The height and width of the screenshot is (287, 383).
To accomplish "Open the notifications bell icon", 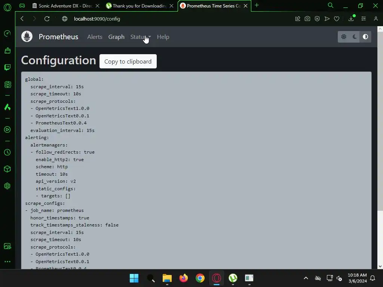I will pyautogui.click(x=373, y=278).
